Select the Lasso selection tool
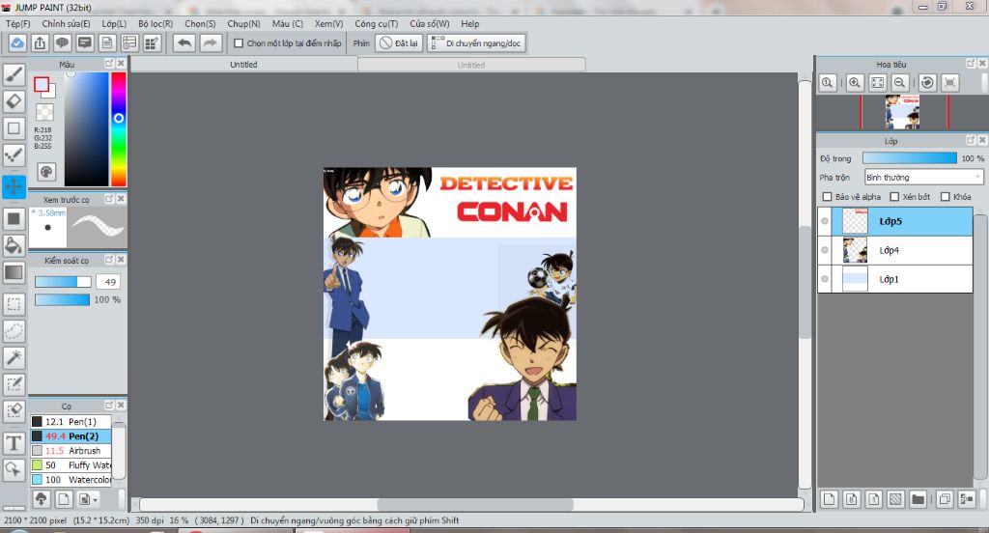 [14, 330]
